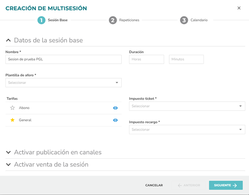Go to the Calendario step label
Screen dimensions: 249x195
point(199,20)
